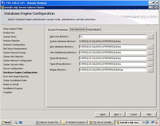Browse for the User database directory

click(x=150, y=47)
